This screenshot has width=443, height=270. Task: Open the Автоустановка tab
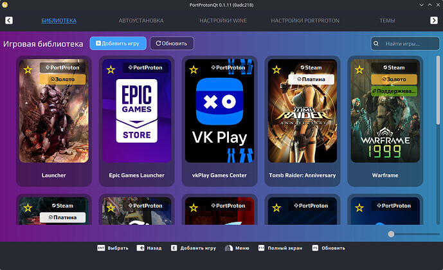141,21
